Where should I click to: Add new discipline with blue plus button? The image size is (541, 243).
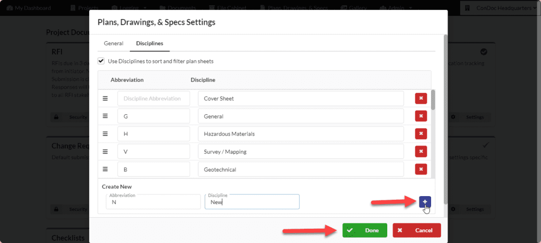click(x=425, y=202)
